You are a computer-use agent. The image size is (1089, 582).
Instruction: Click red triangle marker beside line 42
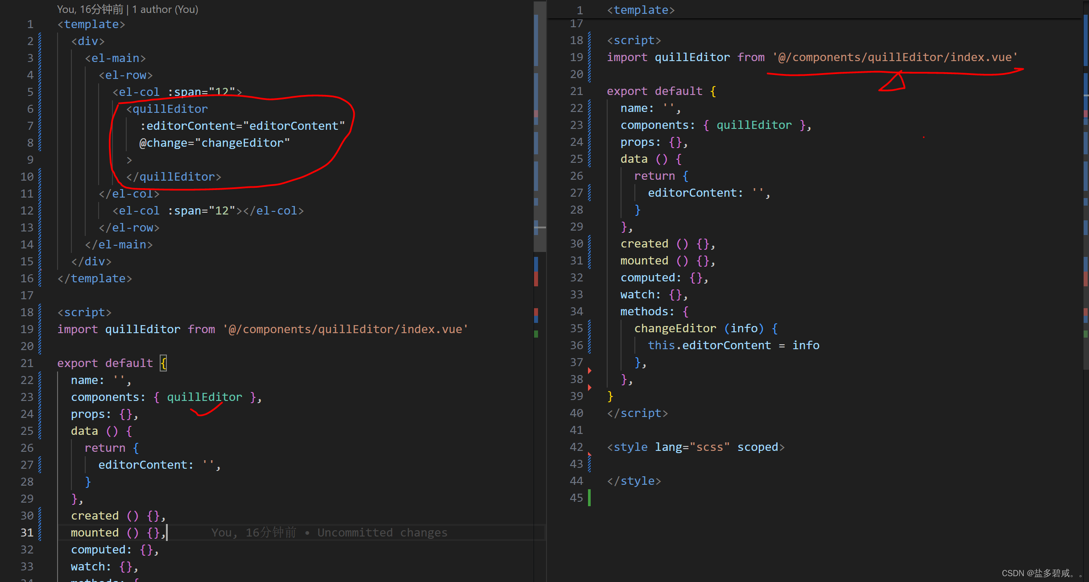pos(589,454)
